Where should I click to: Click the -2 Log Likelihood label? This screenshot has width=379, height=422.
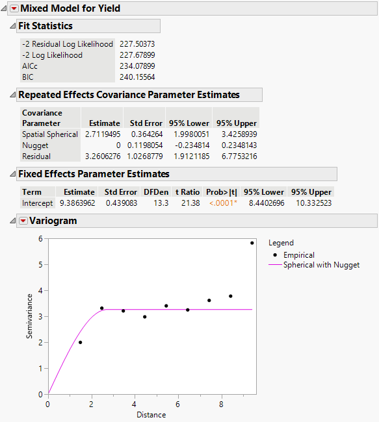tap(52, 55)
